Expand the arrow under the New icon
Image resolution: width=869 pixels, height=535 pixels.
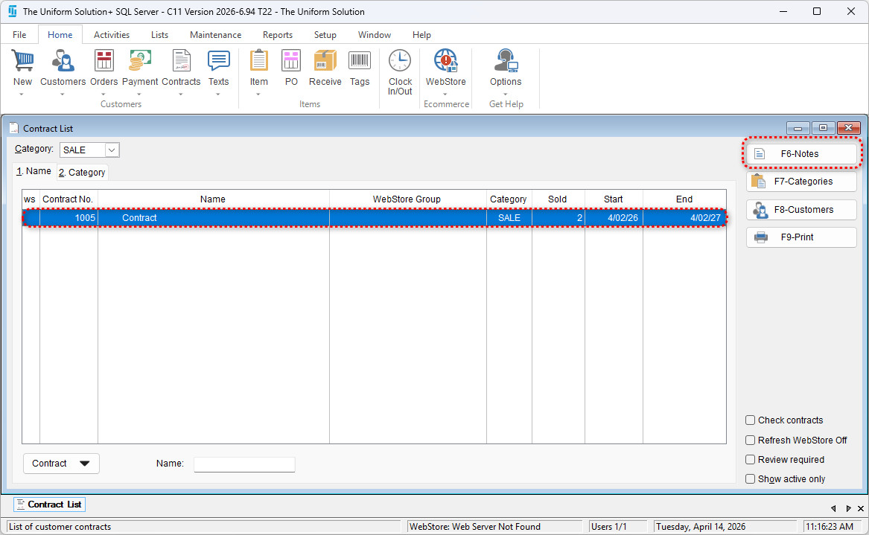[22, 94]
